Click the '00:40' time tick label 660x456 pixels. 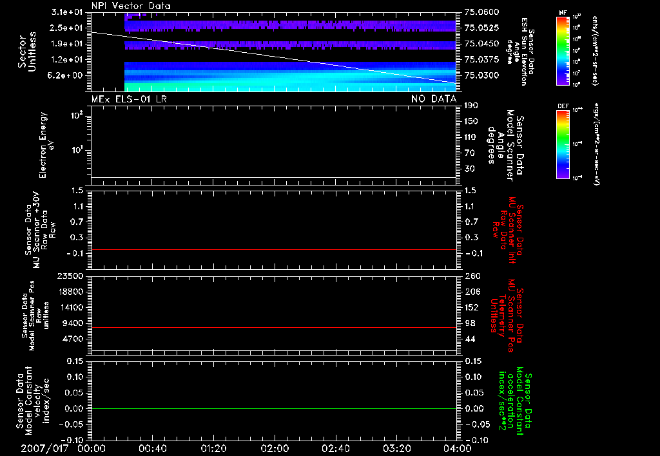pos(152,448)
